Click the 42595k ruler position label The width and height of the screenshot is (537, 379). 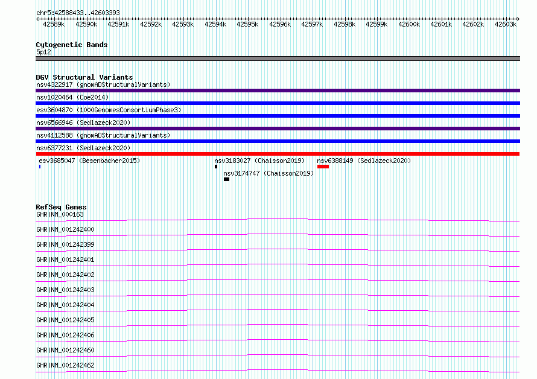pos(247,24)
